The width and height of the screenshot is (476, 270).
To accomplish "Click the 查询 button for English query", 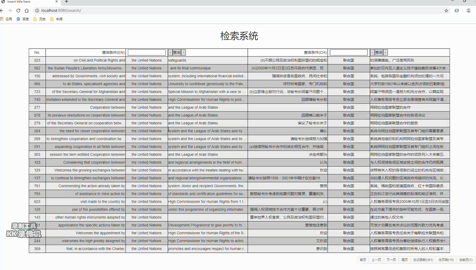I will (x=177, y=52).
